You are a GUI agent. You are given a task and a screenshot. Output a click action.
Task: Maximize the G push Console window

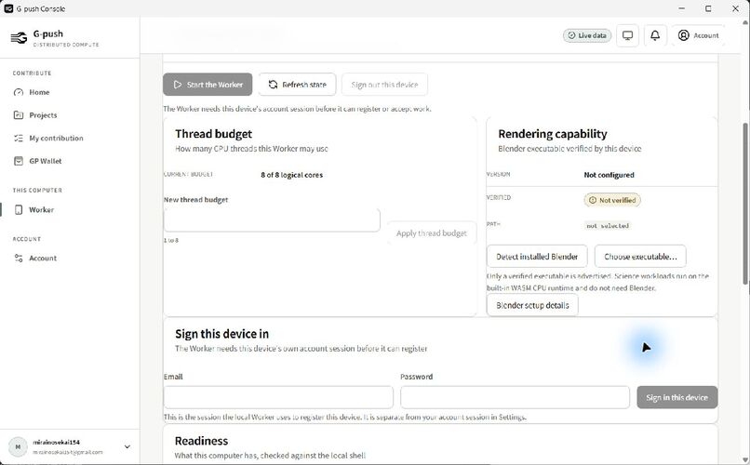708,8
